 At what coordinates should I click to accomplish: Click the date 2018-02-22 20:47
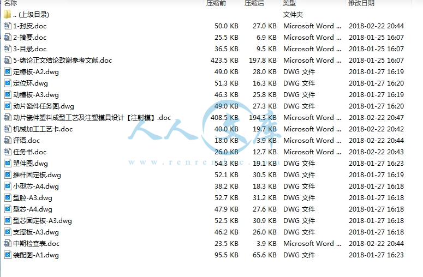click(x=376, y=118)
